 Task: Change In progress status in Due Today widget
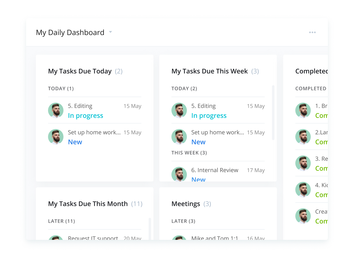point(85,116)
